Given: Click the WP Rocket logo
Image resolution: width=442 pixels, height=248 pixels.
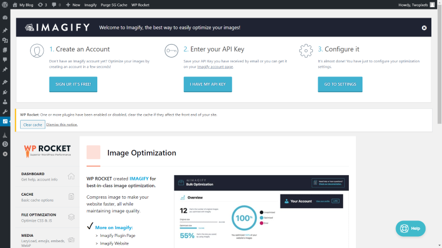Looking at the screenshot, I should point(47,150).
